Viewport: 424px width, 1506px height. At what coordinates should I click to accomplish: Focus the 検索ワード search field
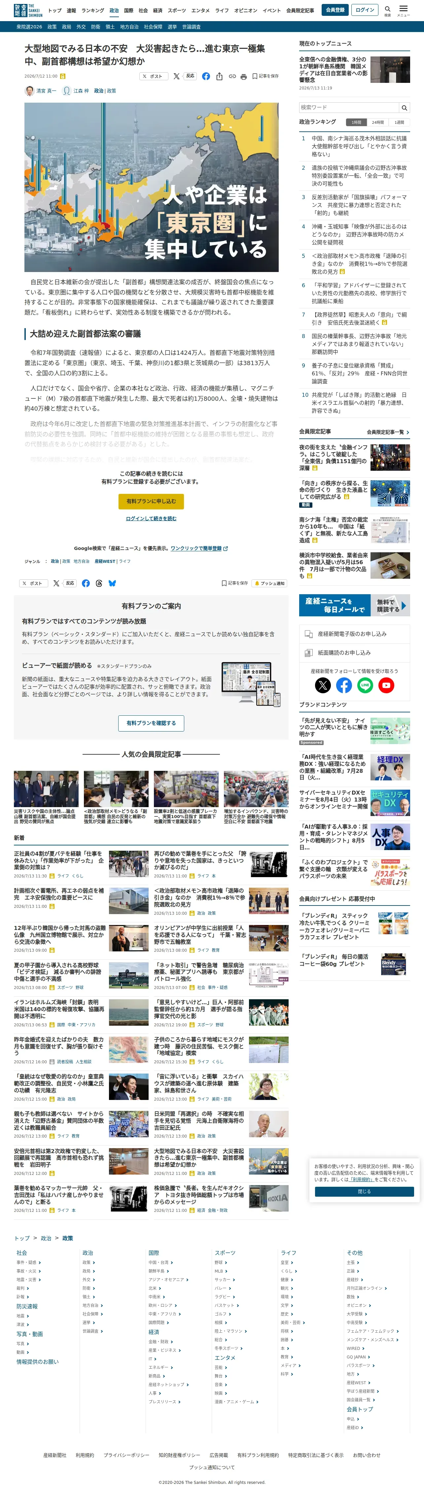click(349, 108)
